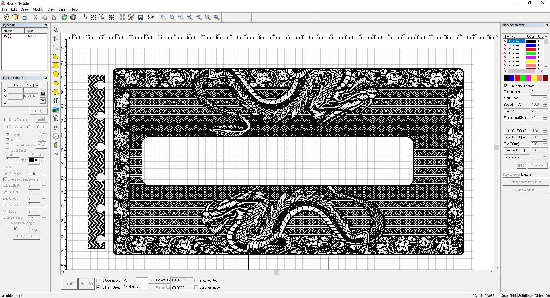Enable the Mark Contour checkbox
Viewport: 550px width, 298px height.
pos(6,119)
